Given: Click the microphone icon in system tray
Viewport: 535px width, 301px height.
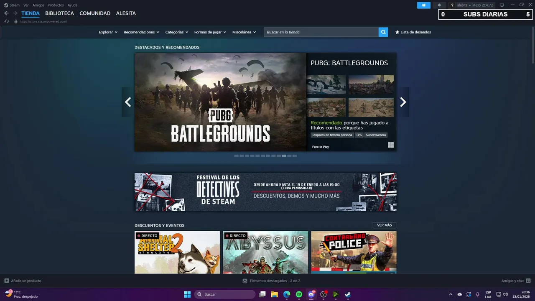Looking at the screenshot, I should pos(477,294).
